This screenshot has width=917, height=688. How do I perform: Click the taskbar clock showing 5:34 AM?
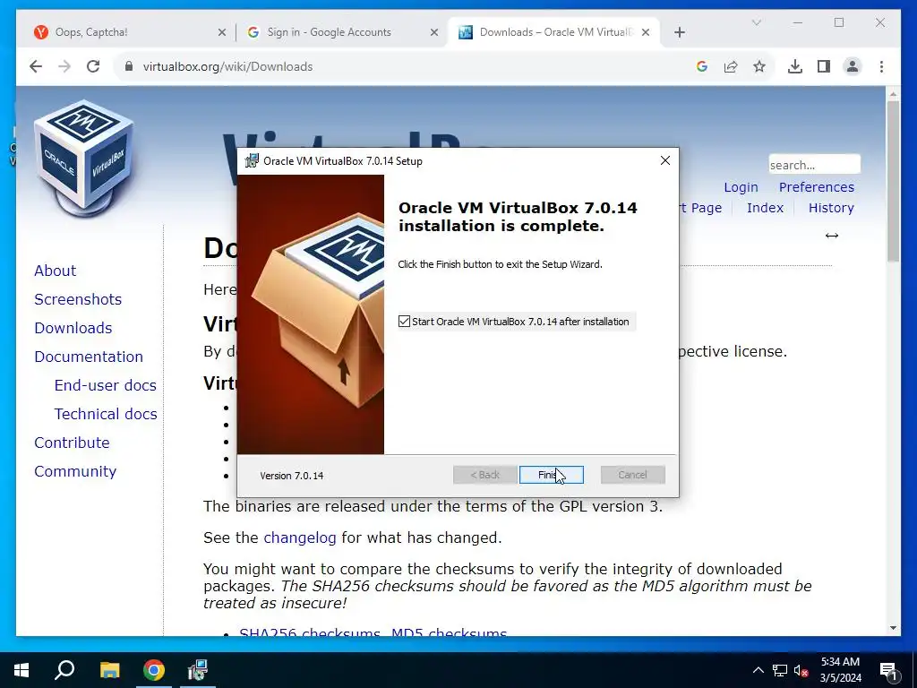click(840, 670)
